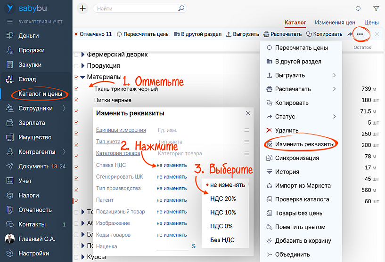The image size is (385, 262).
Task: Click the plus button to add item
Action: (82, 8)
